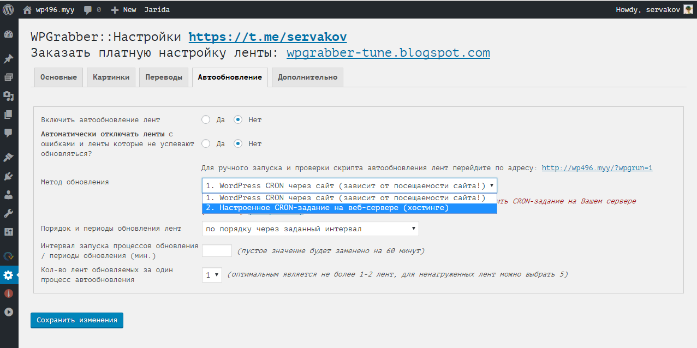Open Tools wrench sidebar icon
The height and width of the screenshot is (348, 697).
8,213
